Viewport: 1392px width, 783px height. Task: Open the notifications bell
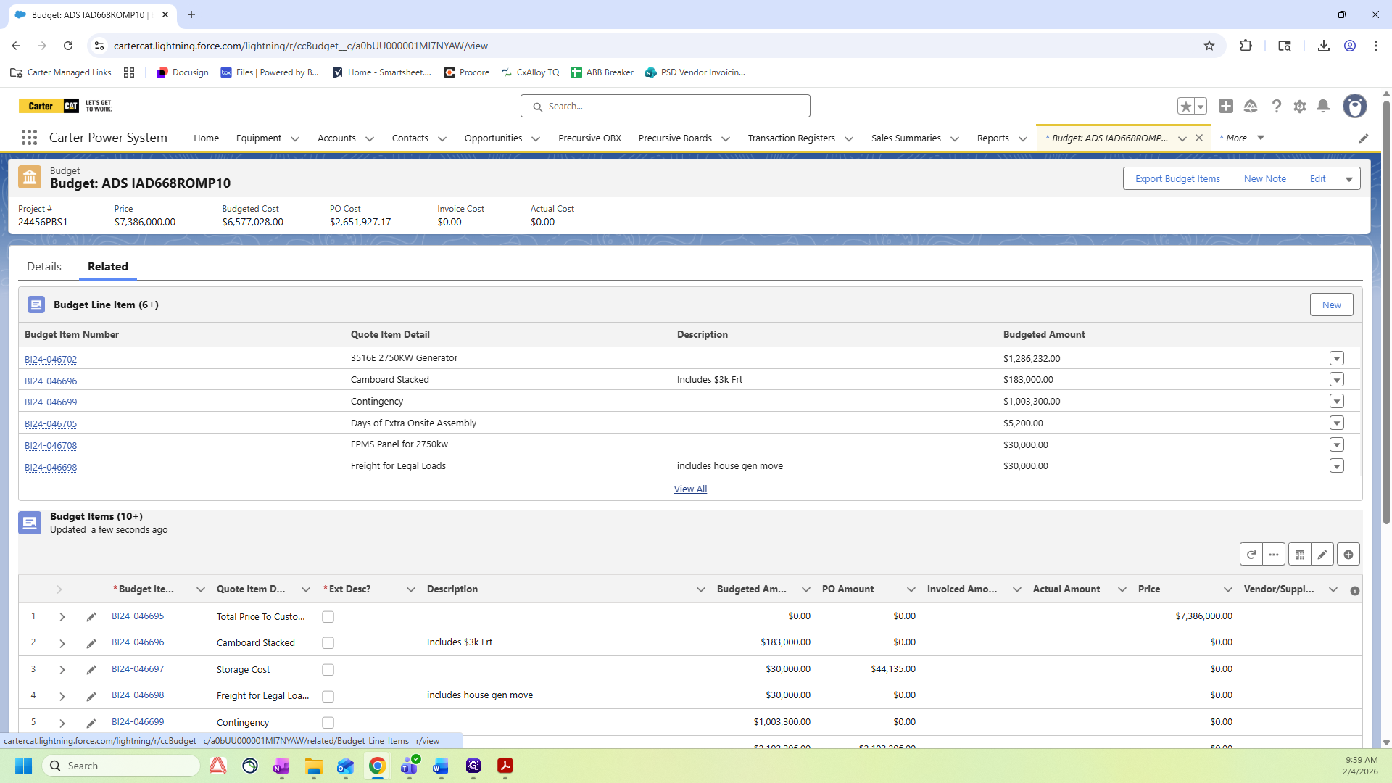[1323, 107]
